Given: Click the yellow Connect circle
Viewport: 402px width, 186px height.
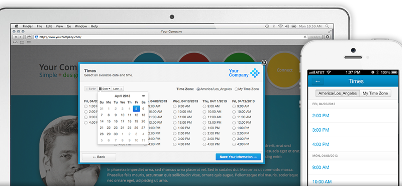Looking at the screenshot, I should pyautogui.click(x=284, y=70).
